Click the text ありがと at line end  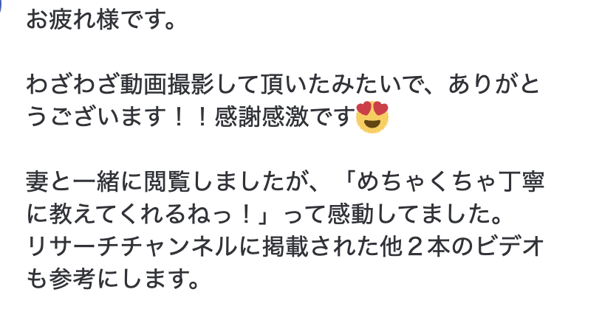tap(494, 85)
